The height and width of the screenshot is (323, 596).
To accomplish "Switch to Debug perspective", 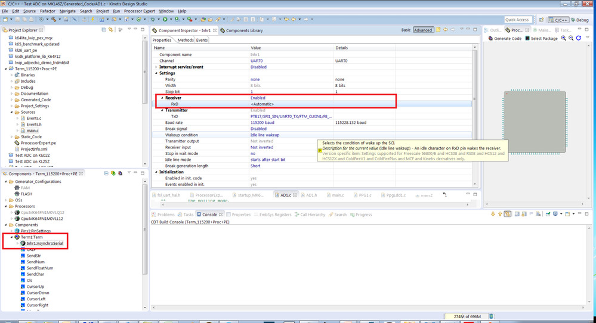I will tap(580, 20).
